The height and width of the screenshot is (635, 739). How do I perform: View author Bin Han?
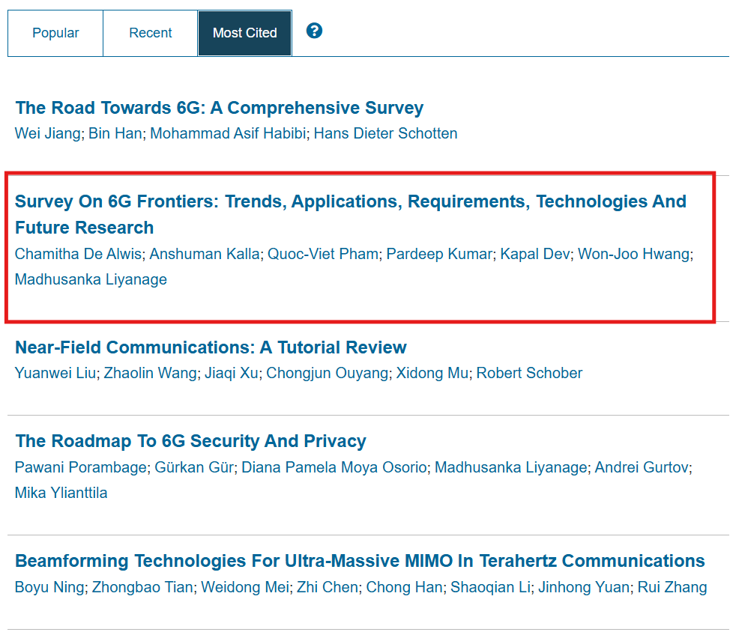click(115, 133)
